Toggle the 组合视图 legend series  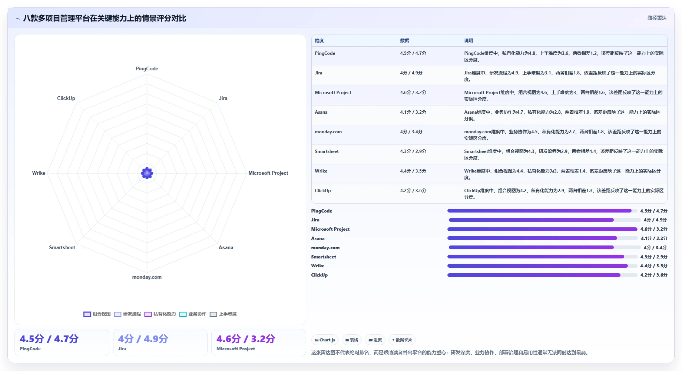point(97,314)
